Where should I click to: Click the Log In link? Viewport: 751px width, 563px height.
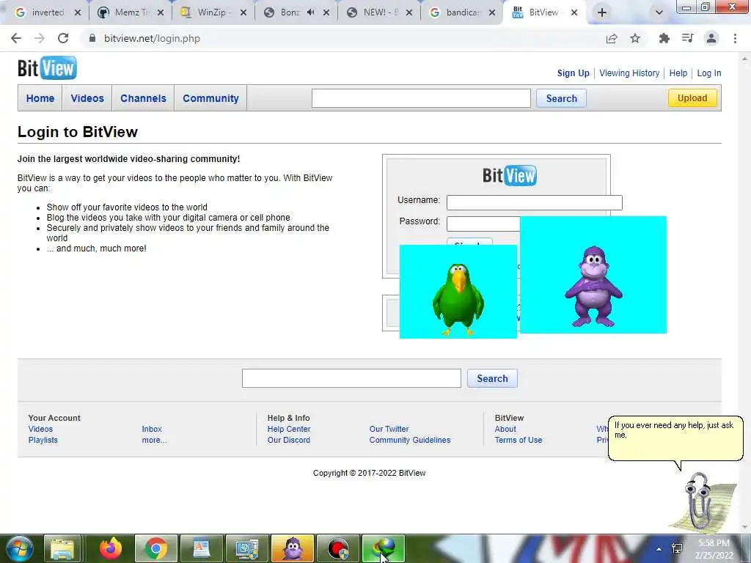pos(709,73)
